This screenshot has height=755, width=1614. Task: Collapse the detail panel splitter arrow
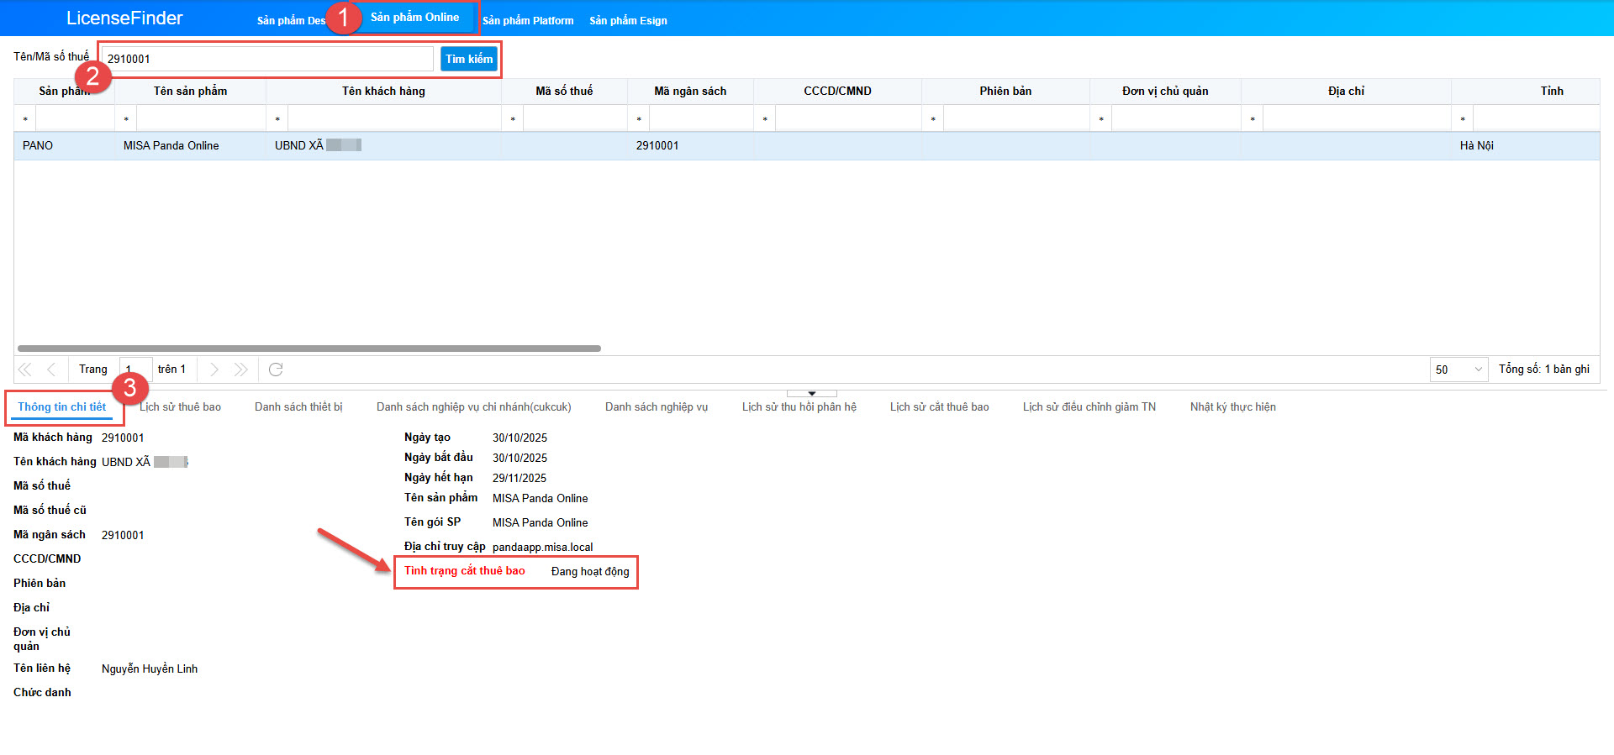811,393
